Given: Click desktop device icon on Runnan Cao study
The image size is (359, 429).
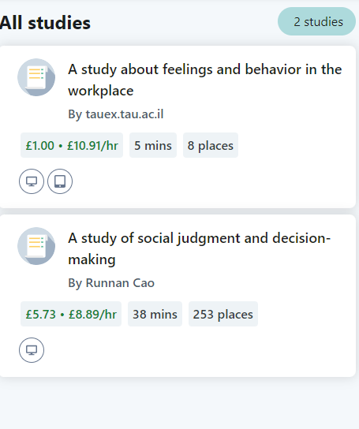Looking at the screenshot, I should pyautogui.click(x=32, y=350).
